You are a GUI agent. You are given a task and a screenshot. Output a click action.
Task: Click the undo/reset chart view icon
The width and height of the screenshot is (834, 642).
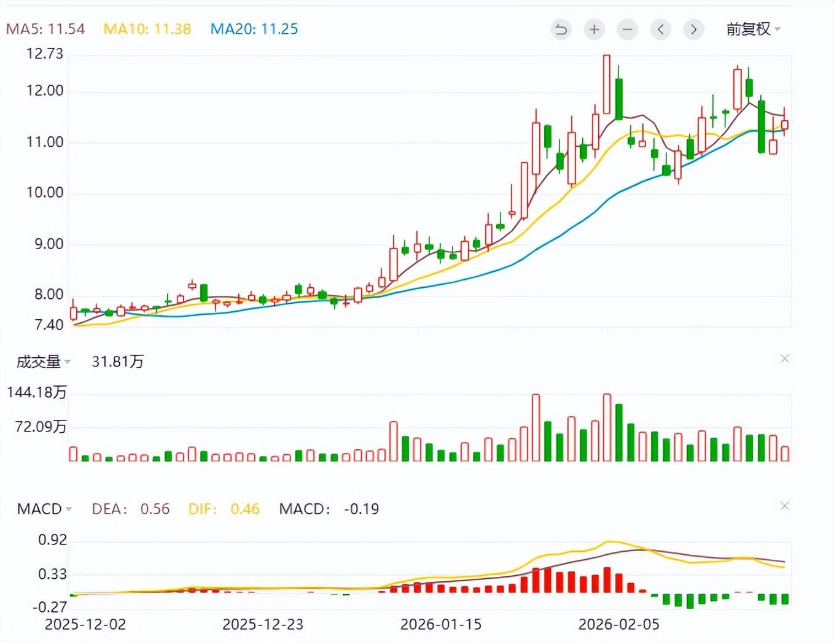click(561, 29)
